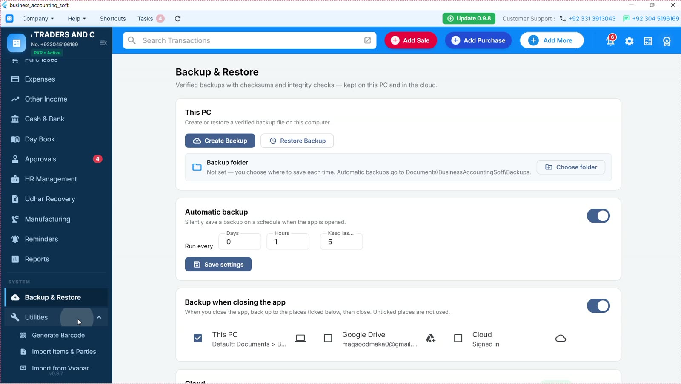Viewport: 681px width, 384px height.
Task: Click the cloud icon beside Cloud Signed in
Action: click(561, 339)
